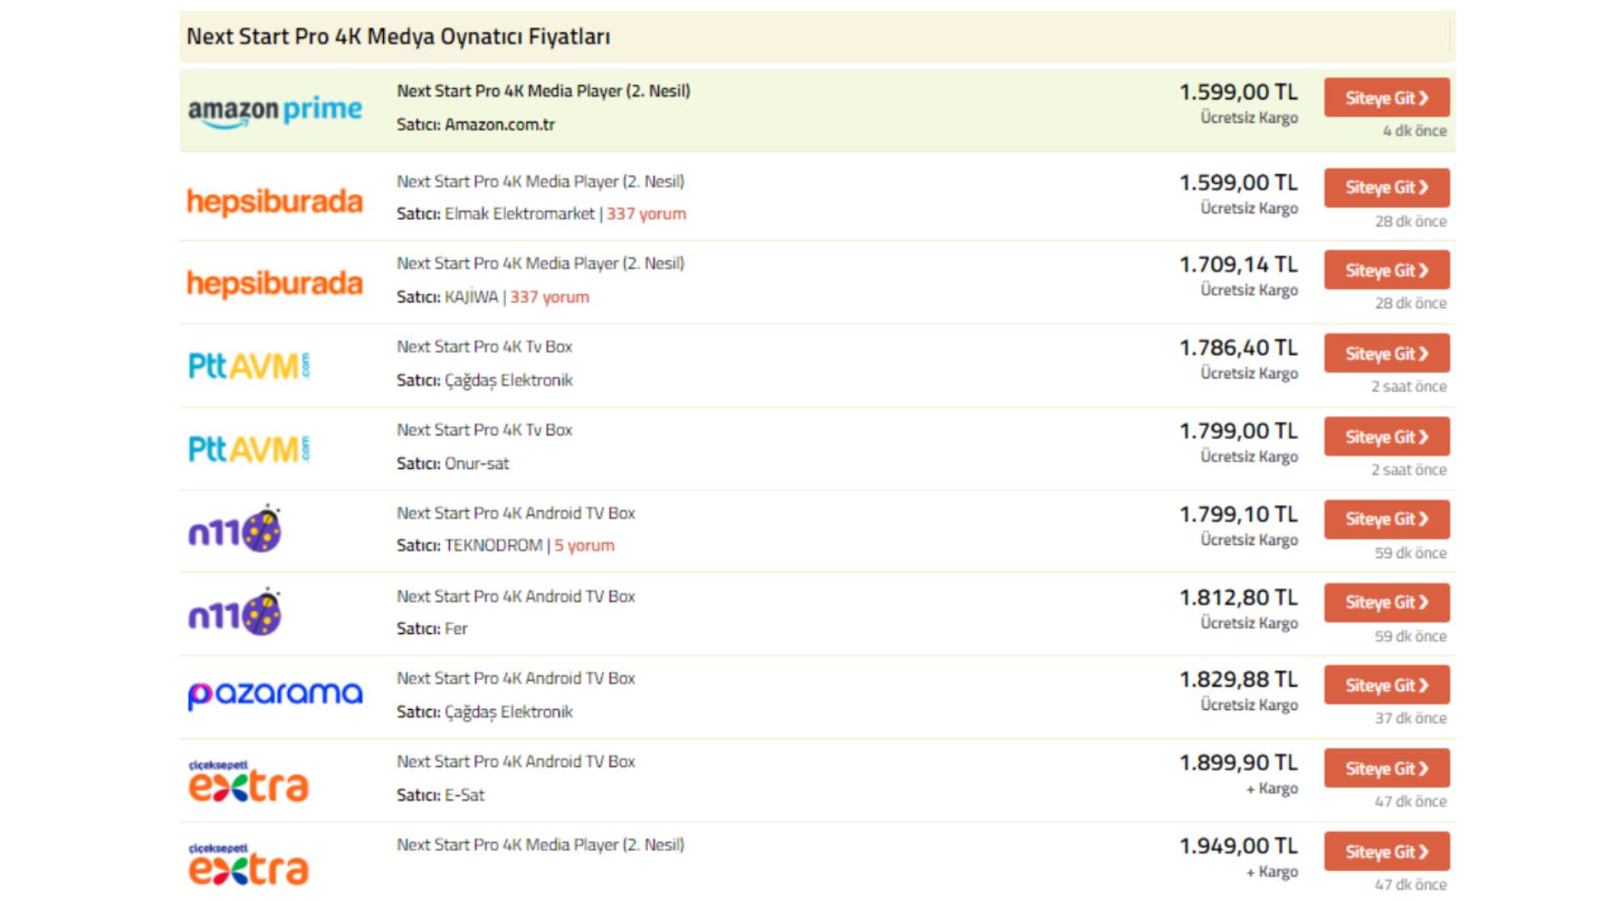Open Next Start Pro 4K Tv Box, Onur-sat
This screenshot has width=1603, height=901.
tap(484, 430)
